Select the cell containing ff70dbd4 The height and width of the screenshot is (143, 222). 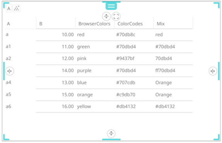(165, 71)
